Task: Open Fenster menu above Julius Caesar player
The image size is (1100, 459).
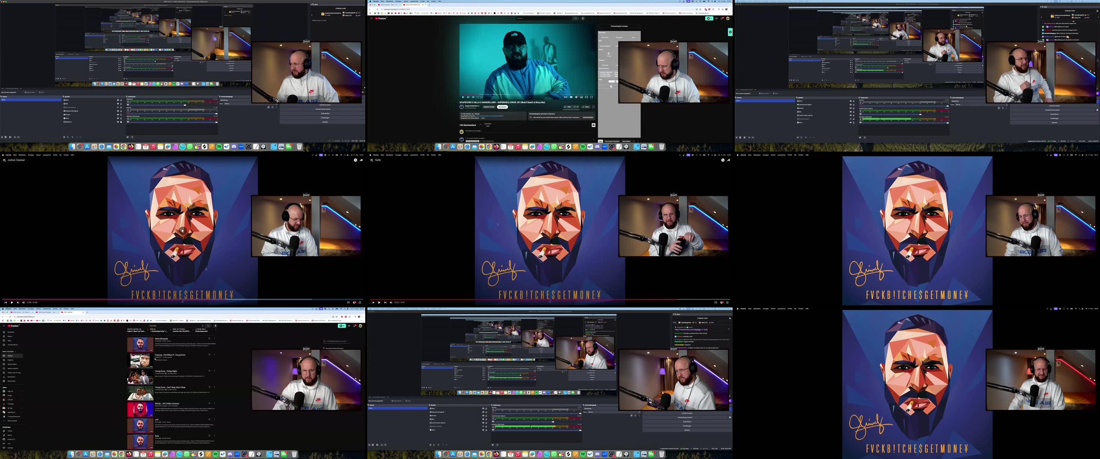Action: 66,155
